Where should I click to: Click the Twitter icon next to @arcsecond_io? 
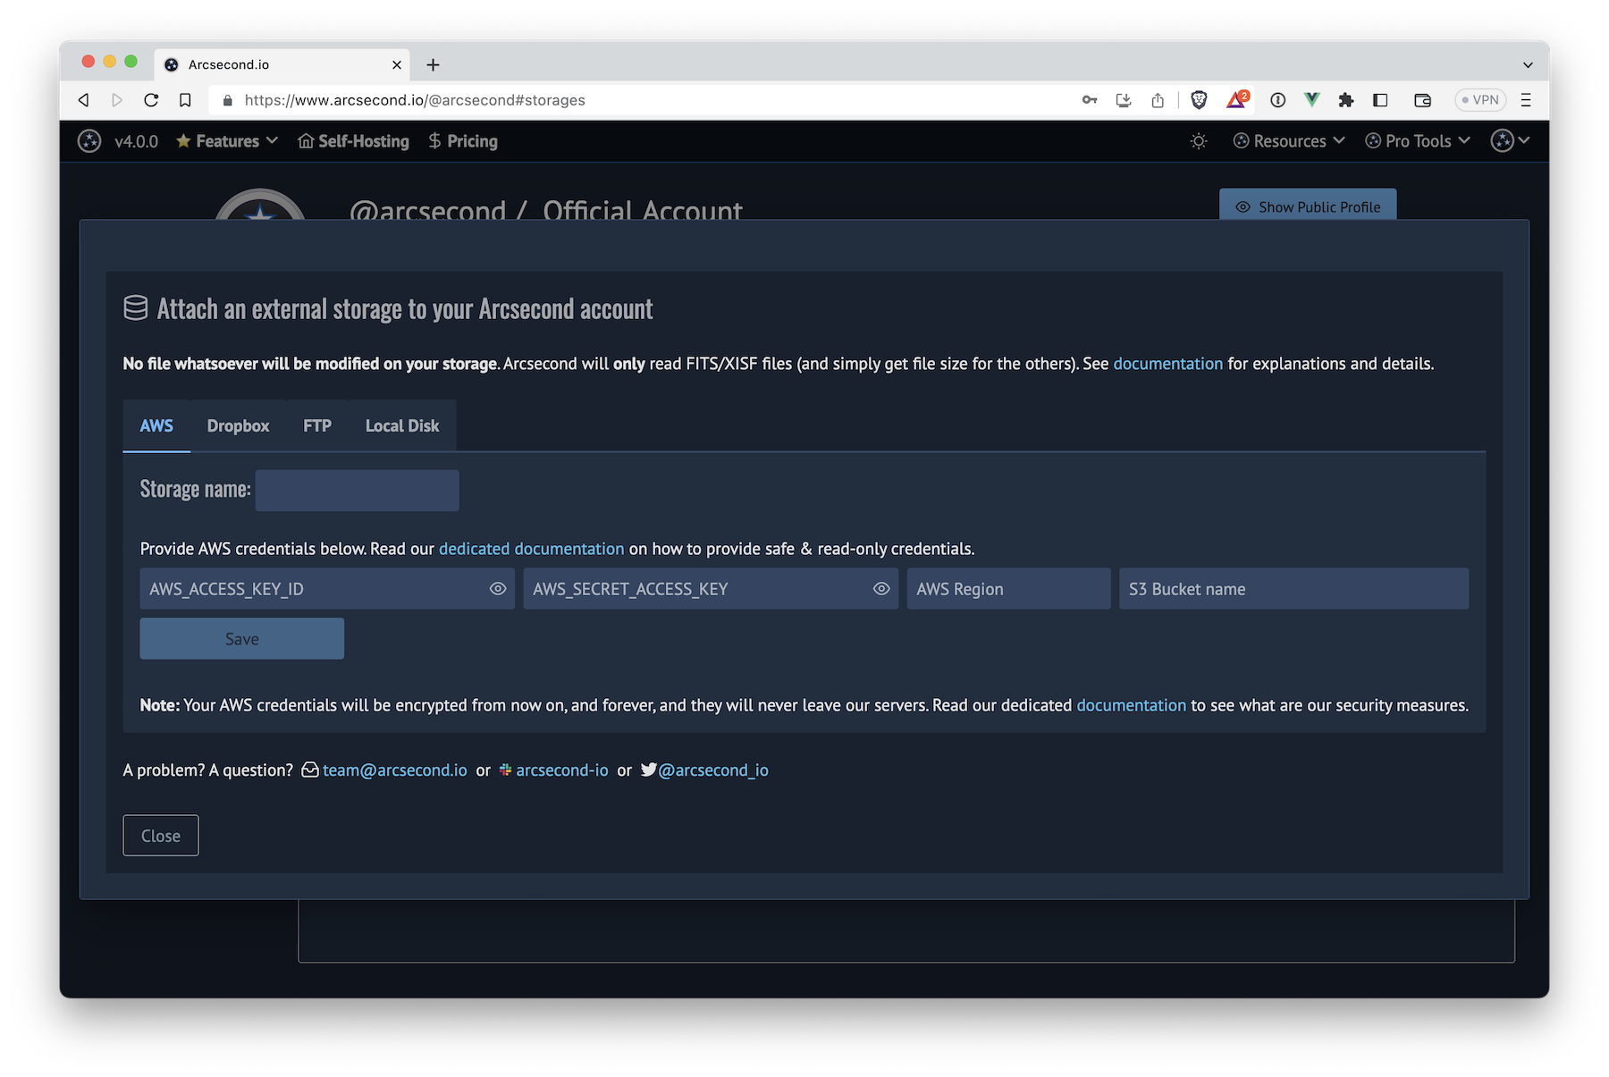650,770
